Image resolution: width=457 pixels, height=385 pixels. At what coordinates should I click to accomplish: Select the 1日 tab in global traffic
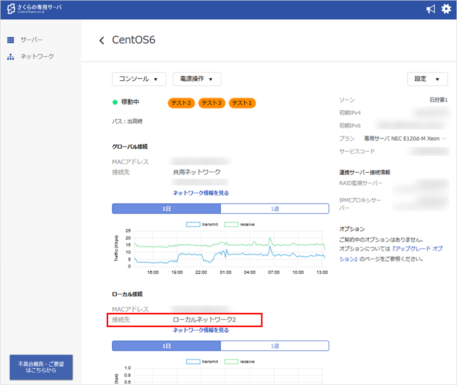167,208
